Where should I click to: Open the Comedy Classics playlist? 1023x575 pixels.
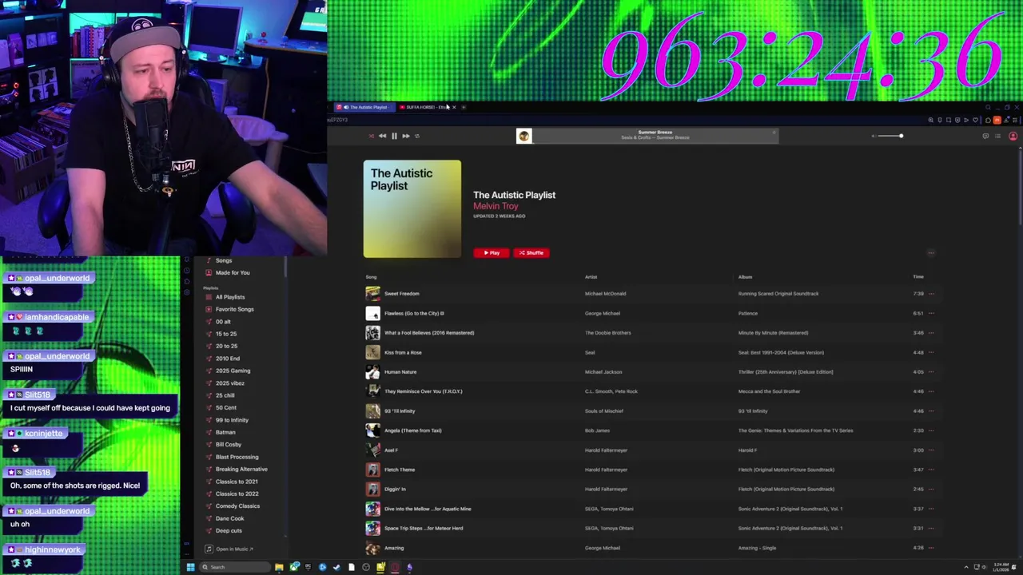[237, 506]
